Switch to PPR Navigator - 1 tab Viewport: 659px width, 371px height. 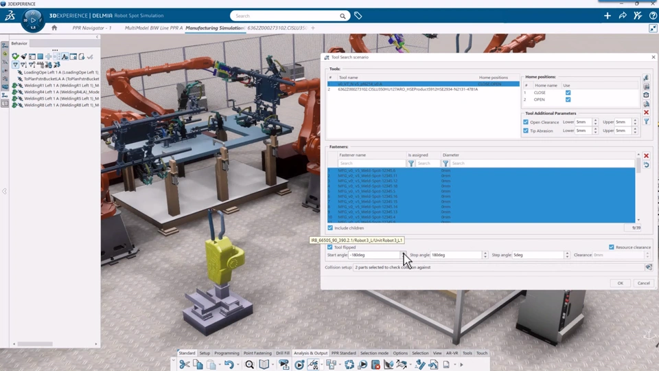click(92, 27)
